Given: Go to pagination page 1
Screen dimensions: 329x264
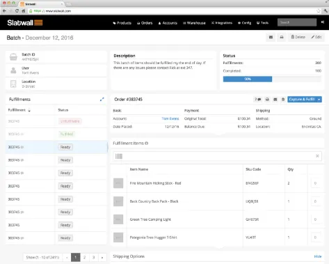Looking at the screenshot, I should click(75, 257).
